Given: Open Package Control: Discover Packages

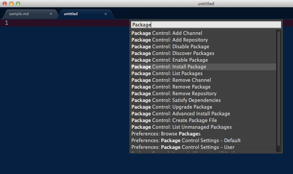Looking at the screenshot, I should click(203, 53).
